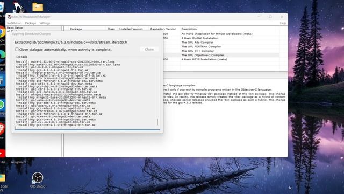Image resolution: width=344 pixels, height=194 pixels.
Task: Click the blue installation progress bar
Action: pos(87,129)
